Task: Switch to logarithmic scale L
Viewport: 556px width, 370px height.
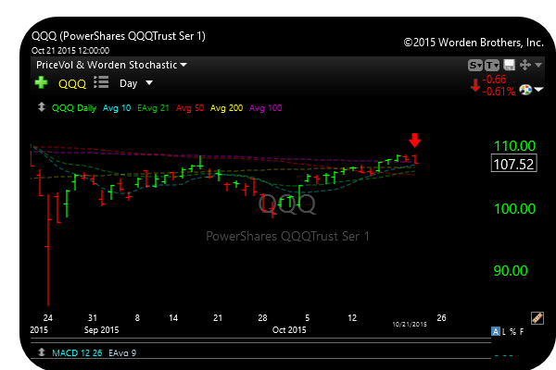Action: pyautogui.click(x=504, y=332)
